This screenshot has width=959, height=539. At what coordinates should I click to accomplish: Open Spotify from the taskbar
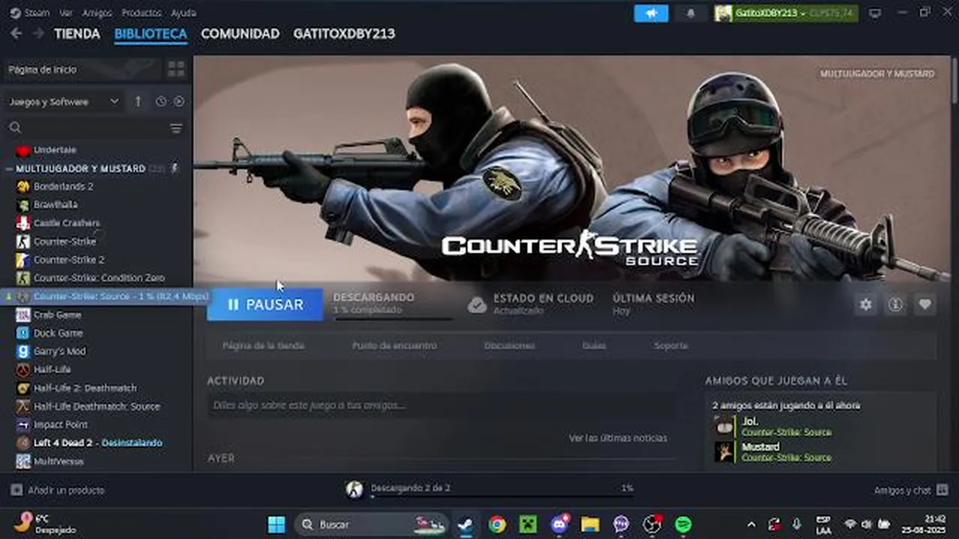tap(683, 524)
